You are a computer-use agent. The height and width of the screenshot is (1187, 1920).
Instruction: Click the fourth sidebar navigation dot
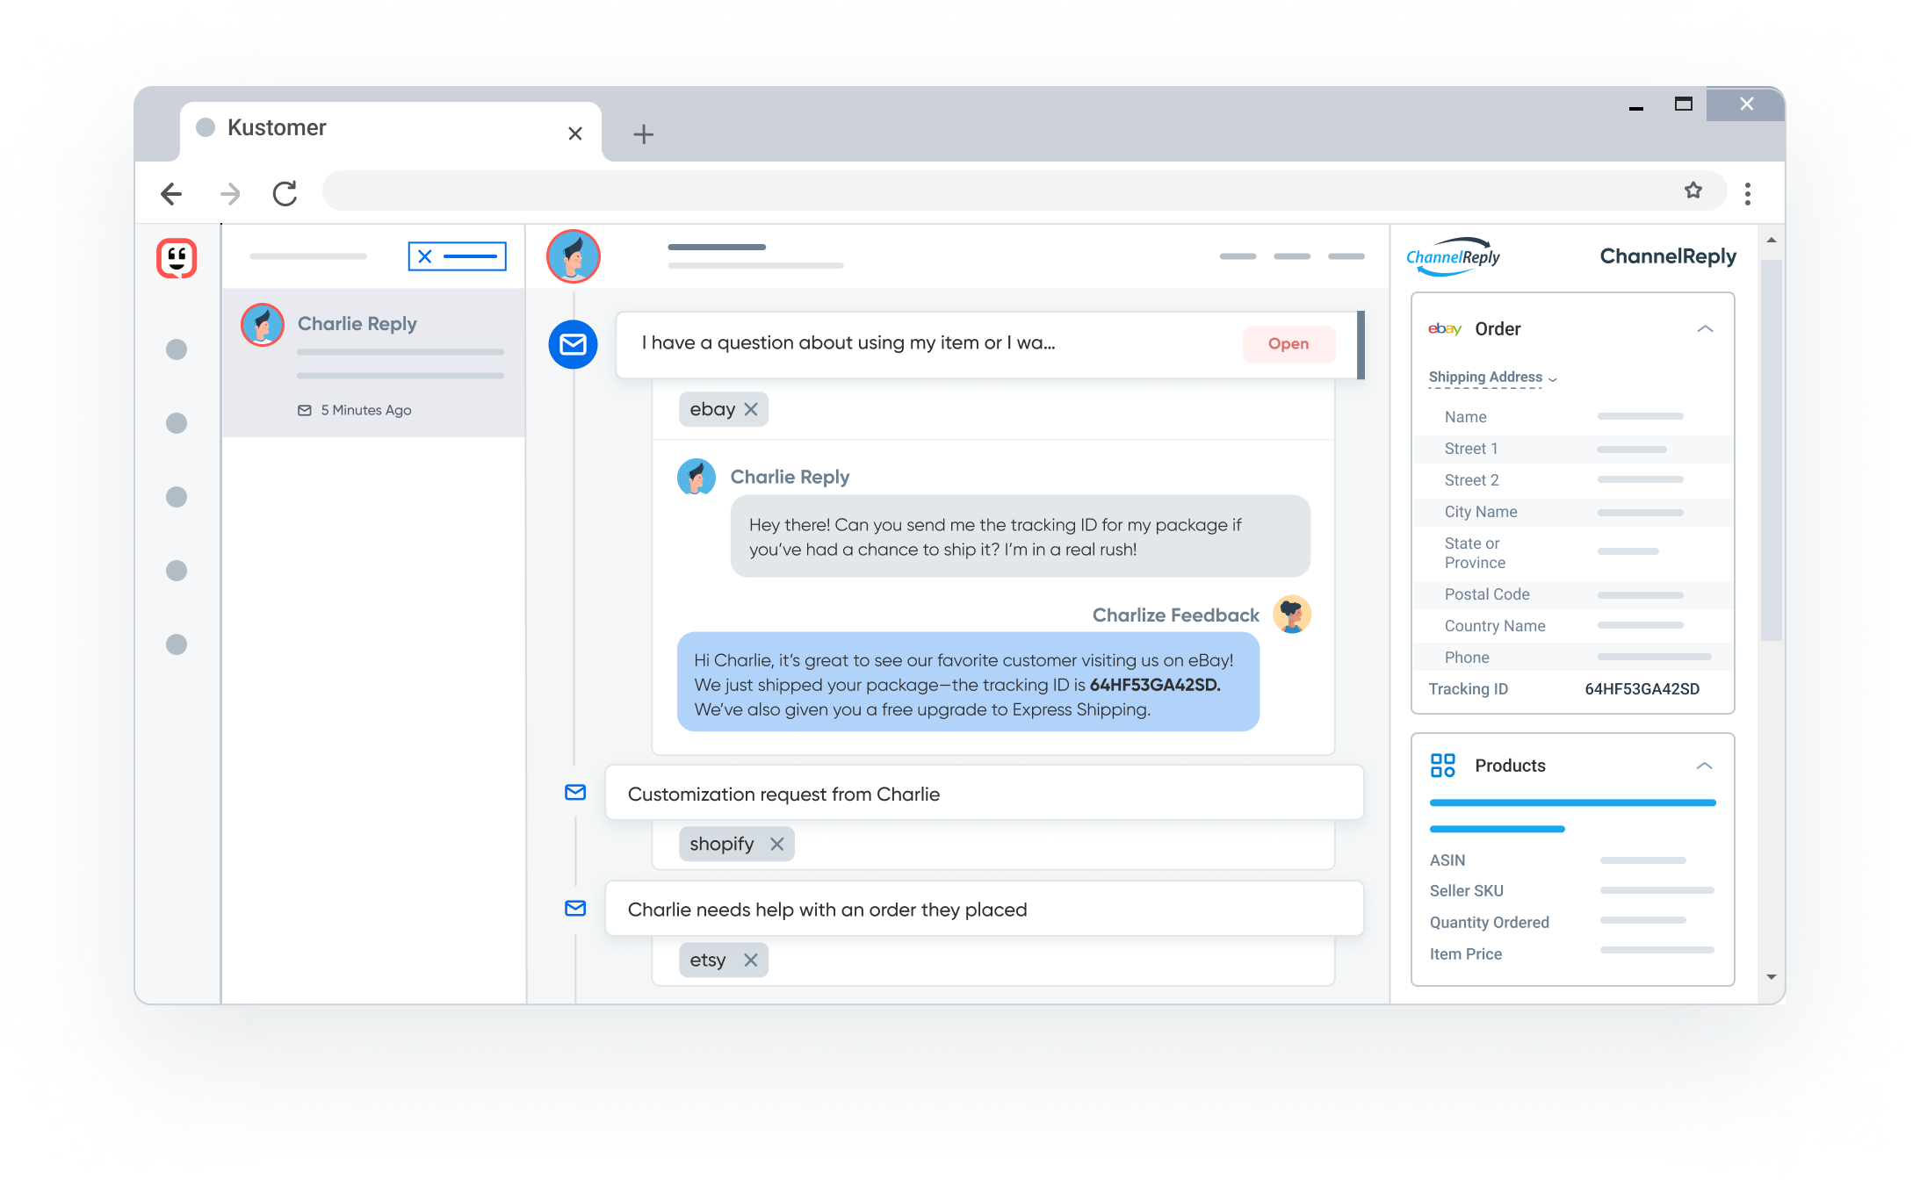point(177,571)
